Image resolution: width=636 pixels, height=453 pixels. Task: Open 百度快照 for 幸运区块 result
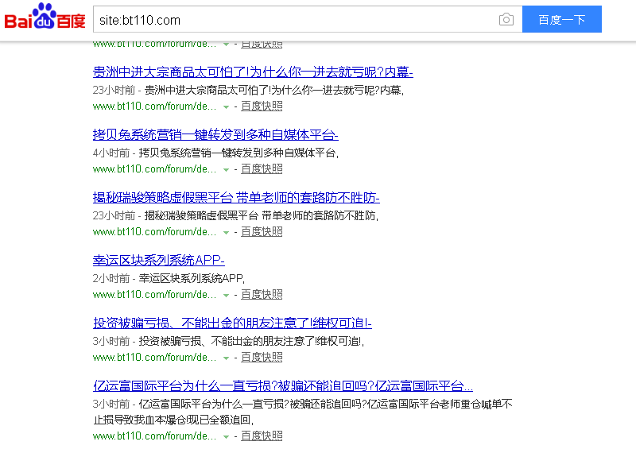tap(262, 295)
